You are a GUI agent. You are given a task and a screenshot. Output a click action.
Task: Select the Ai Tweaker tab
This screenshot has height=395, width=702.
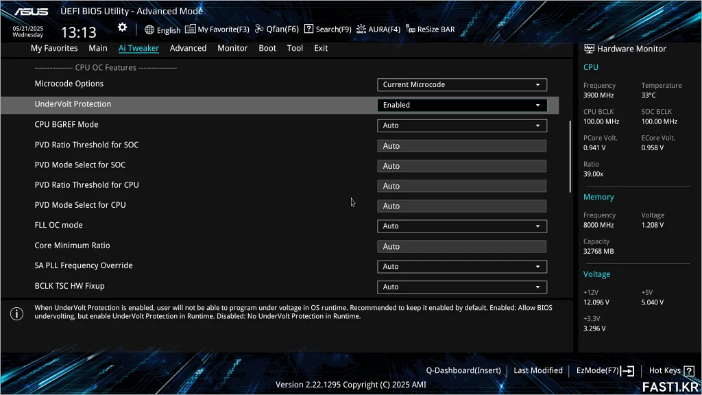138,48
